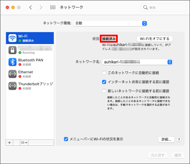Open the service action menu dropdown
This screenshot has height=164, width=190.
[x=24, y=142]
